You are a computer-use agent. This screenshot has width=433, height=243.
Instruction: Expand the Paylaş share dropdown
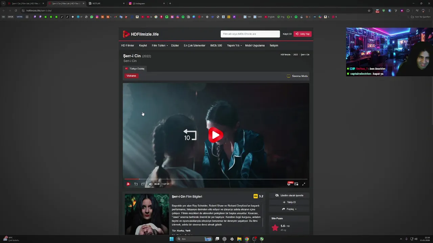point(289,209)
